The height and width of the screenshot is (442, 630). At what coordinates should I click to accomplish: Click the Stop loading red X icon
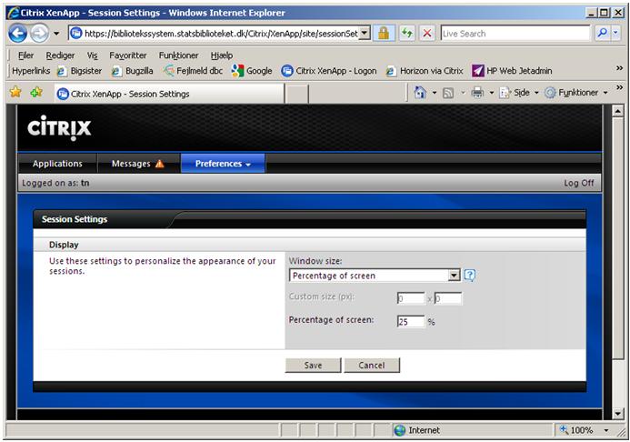coord(426,33)
